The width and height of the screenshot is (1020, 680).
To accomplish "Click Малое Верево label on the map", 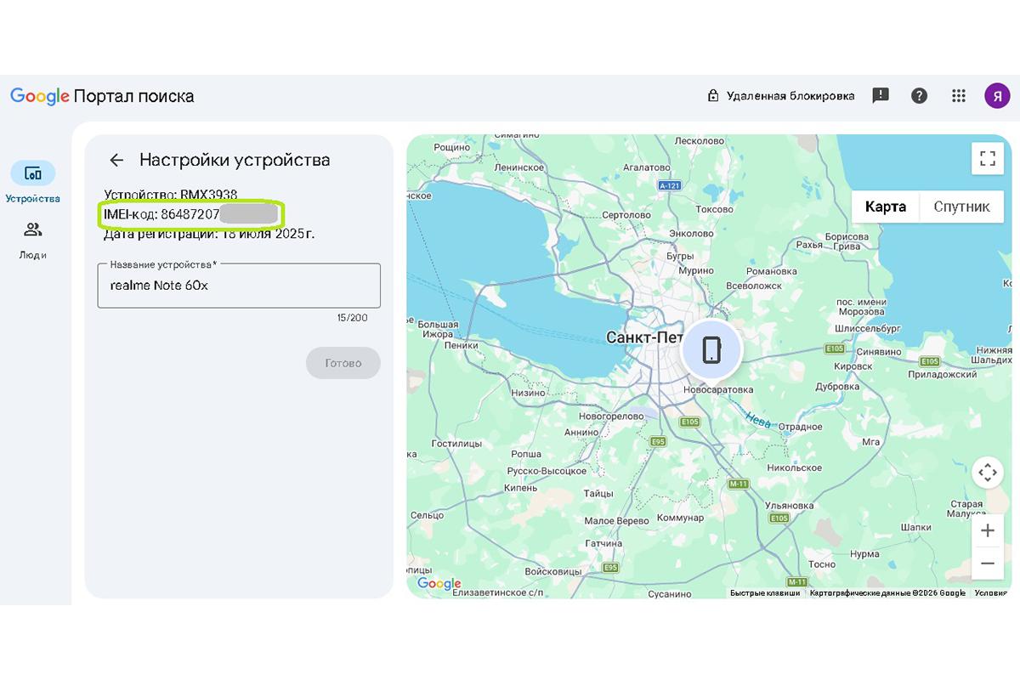I will tap(617, 521).
